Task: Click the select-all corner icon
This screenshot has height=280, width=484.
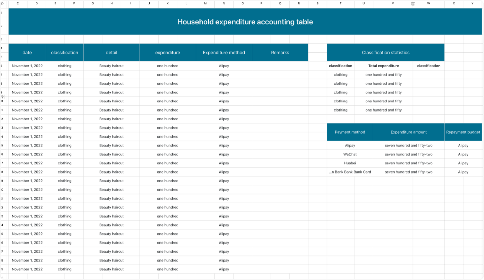Action: (x=2, y=4)
